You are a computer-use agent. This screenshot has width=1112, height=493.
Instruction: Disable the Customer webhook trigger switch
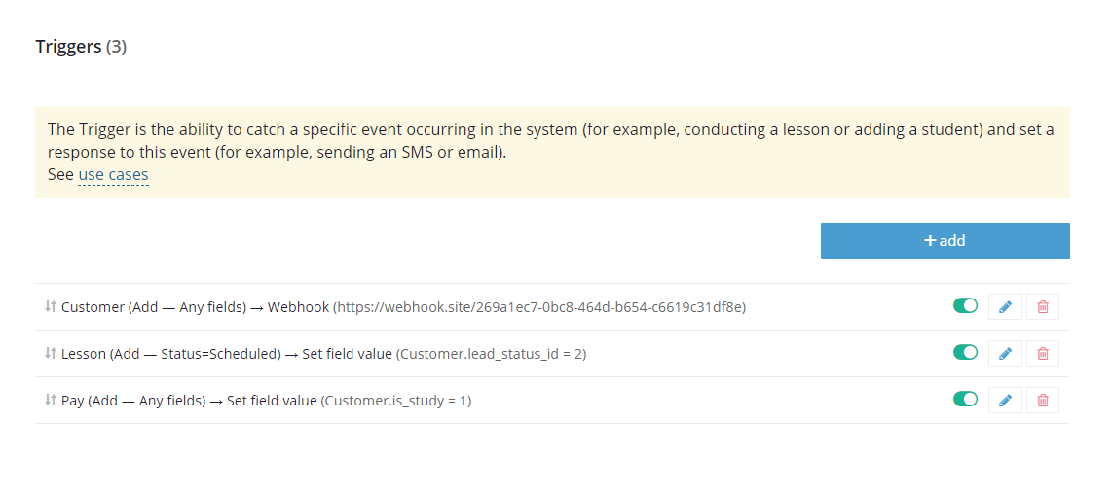tap(965, 305)
